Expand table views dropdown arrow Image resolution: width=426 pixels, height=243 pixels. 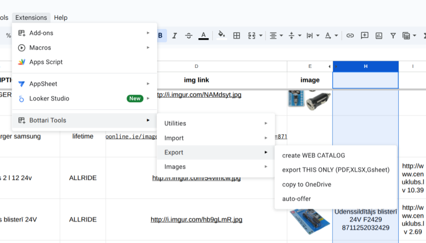click(415, 35)
